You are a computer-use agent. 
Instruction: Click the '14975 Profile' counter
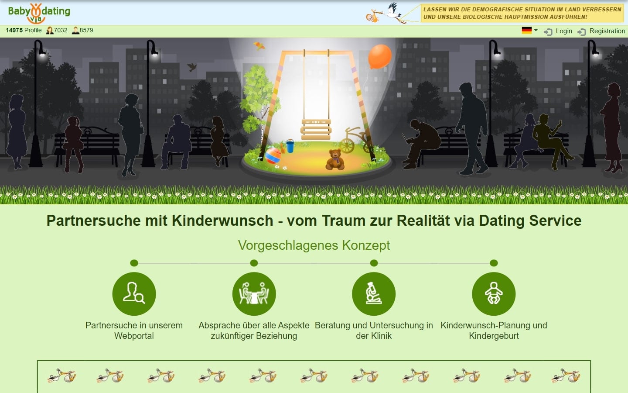(x=24, y=31)
